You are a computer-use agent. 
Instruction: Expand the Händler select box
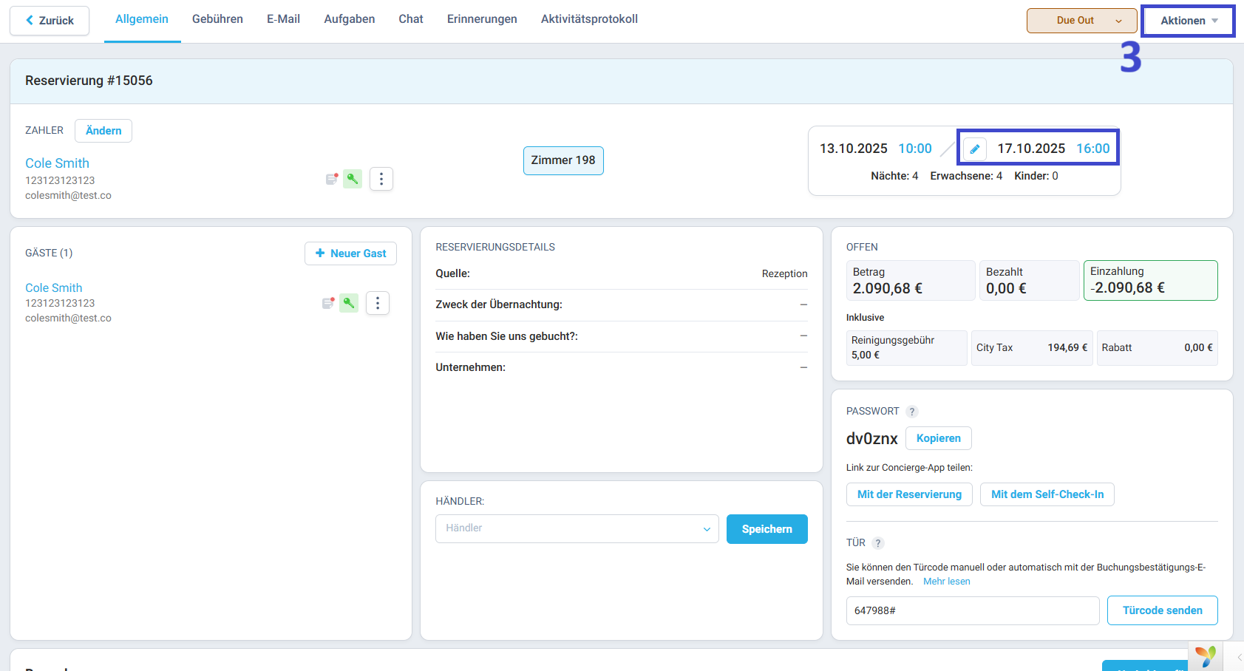pyautogui.click(x=577, y=529)
